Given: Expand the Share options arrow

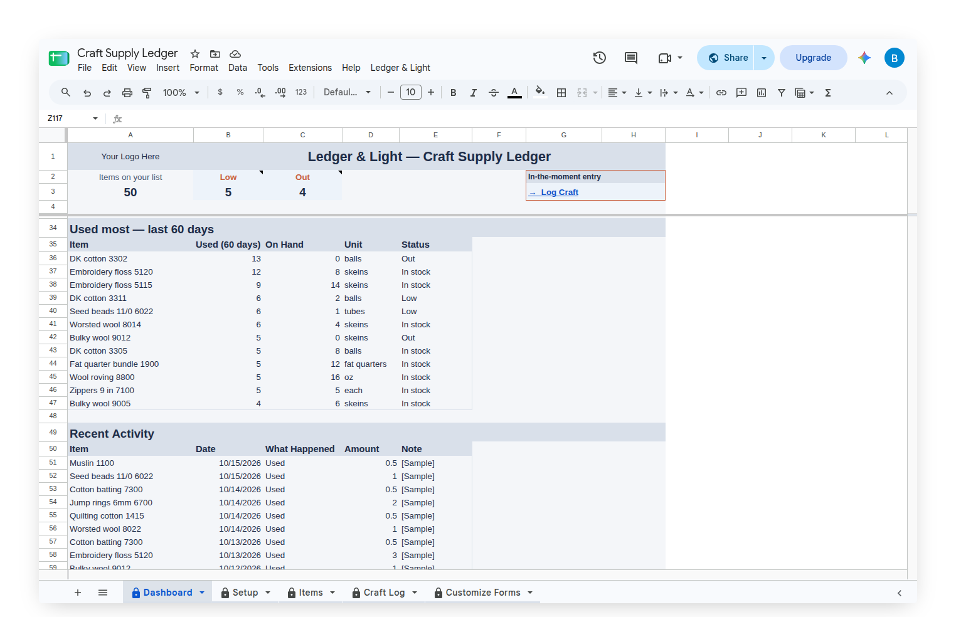Looking at the screenshot, I should tap(764, 58).
